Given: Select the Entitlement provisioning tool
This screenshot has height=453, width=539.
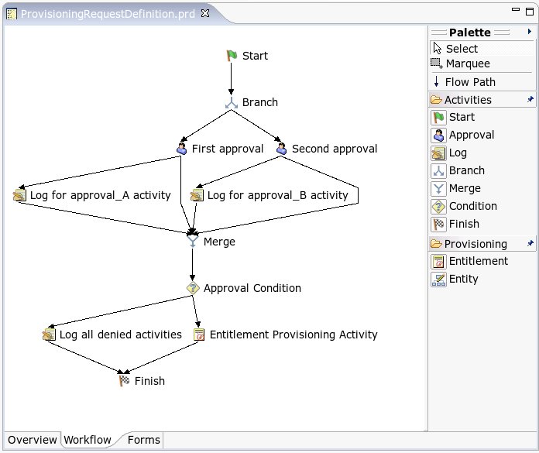Looking at the screenshot, I should [x=478, y=262].
